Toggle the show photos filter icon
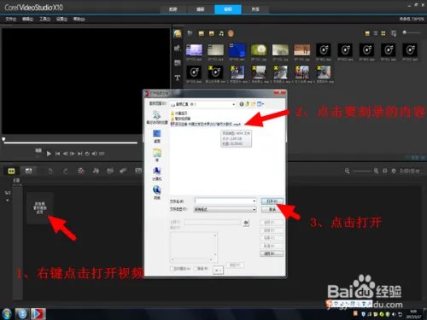 tap(212, 33)
